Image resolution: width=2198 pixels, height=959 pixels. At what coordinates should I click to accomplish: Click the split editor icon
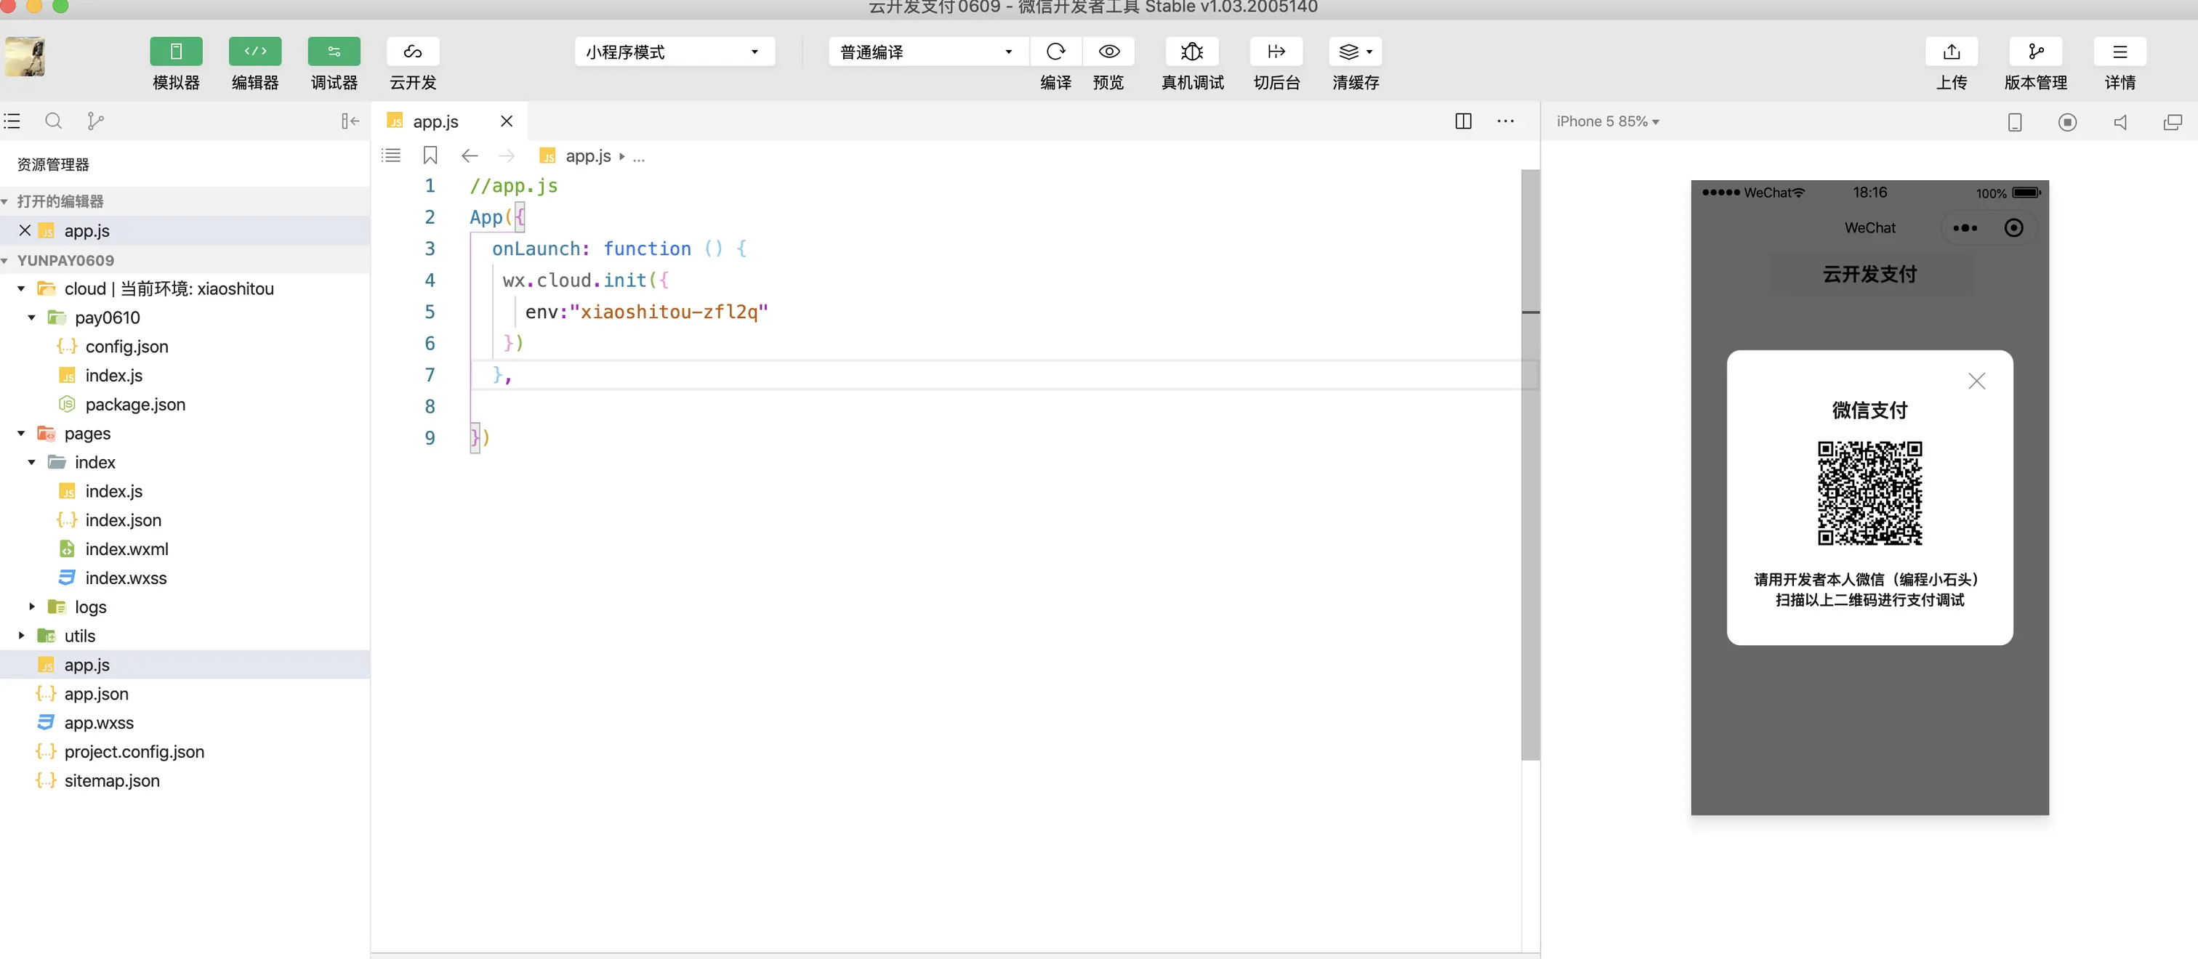(x=1462, y=121)
